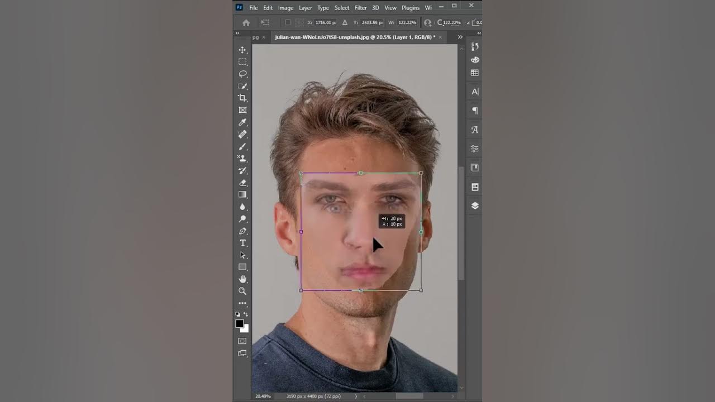Click the 20.49% zoom level field
Screen dimensions: 715x402
tap(264, 396)
